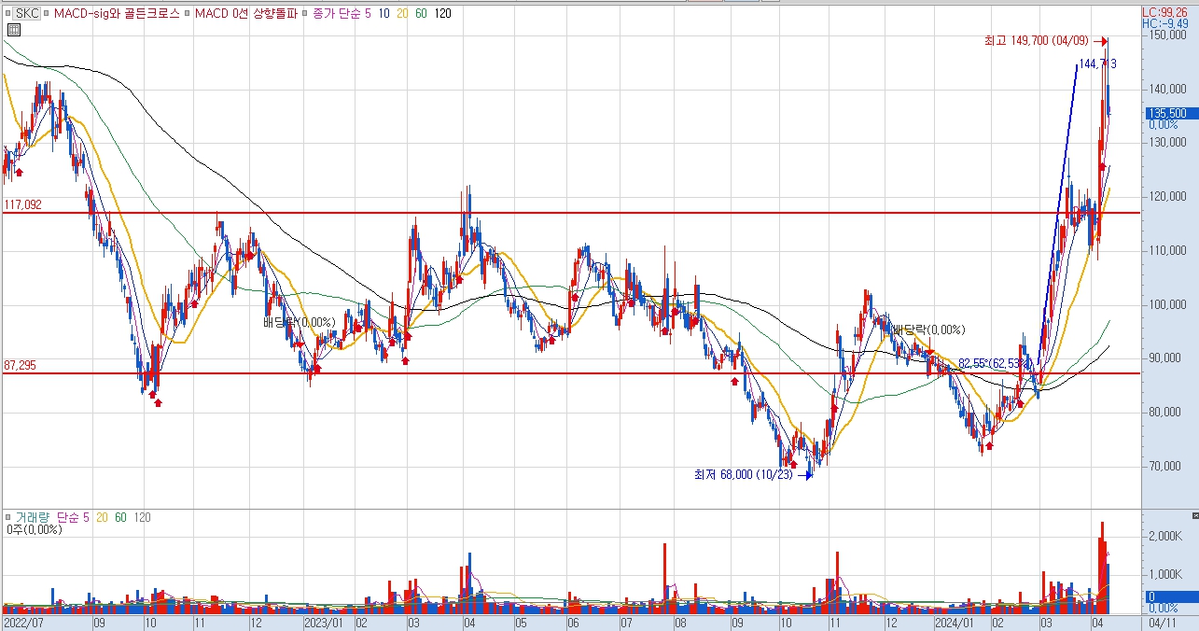Click small arrow at volume pane's right edge
Image resolution: width=1199 pixels, height=631 pixels.
point(1193,515)
